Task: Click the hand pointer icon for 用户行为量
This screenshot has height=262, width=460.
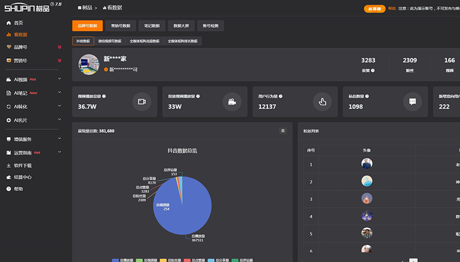Action: [x=322, y=102]
